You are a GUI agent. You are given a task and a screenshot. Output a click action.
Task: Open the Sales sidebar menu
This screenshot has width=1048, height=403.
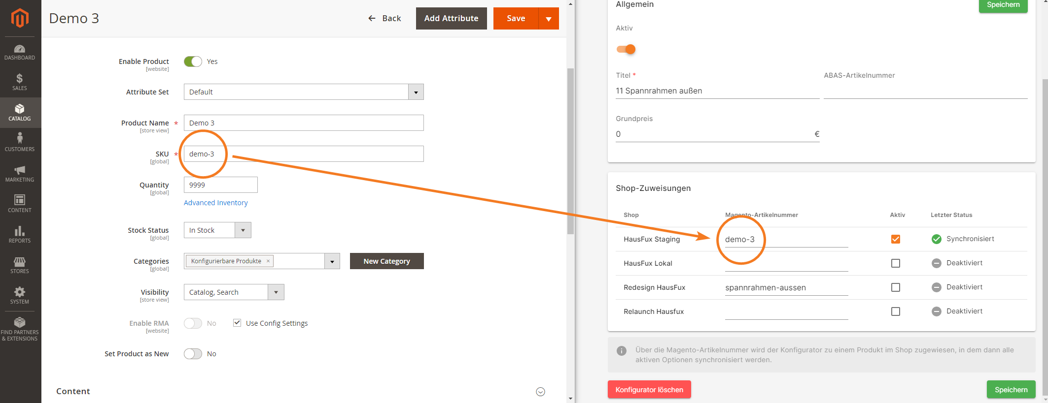click(x=20, y=82)
